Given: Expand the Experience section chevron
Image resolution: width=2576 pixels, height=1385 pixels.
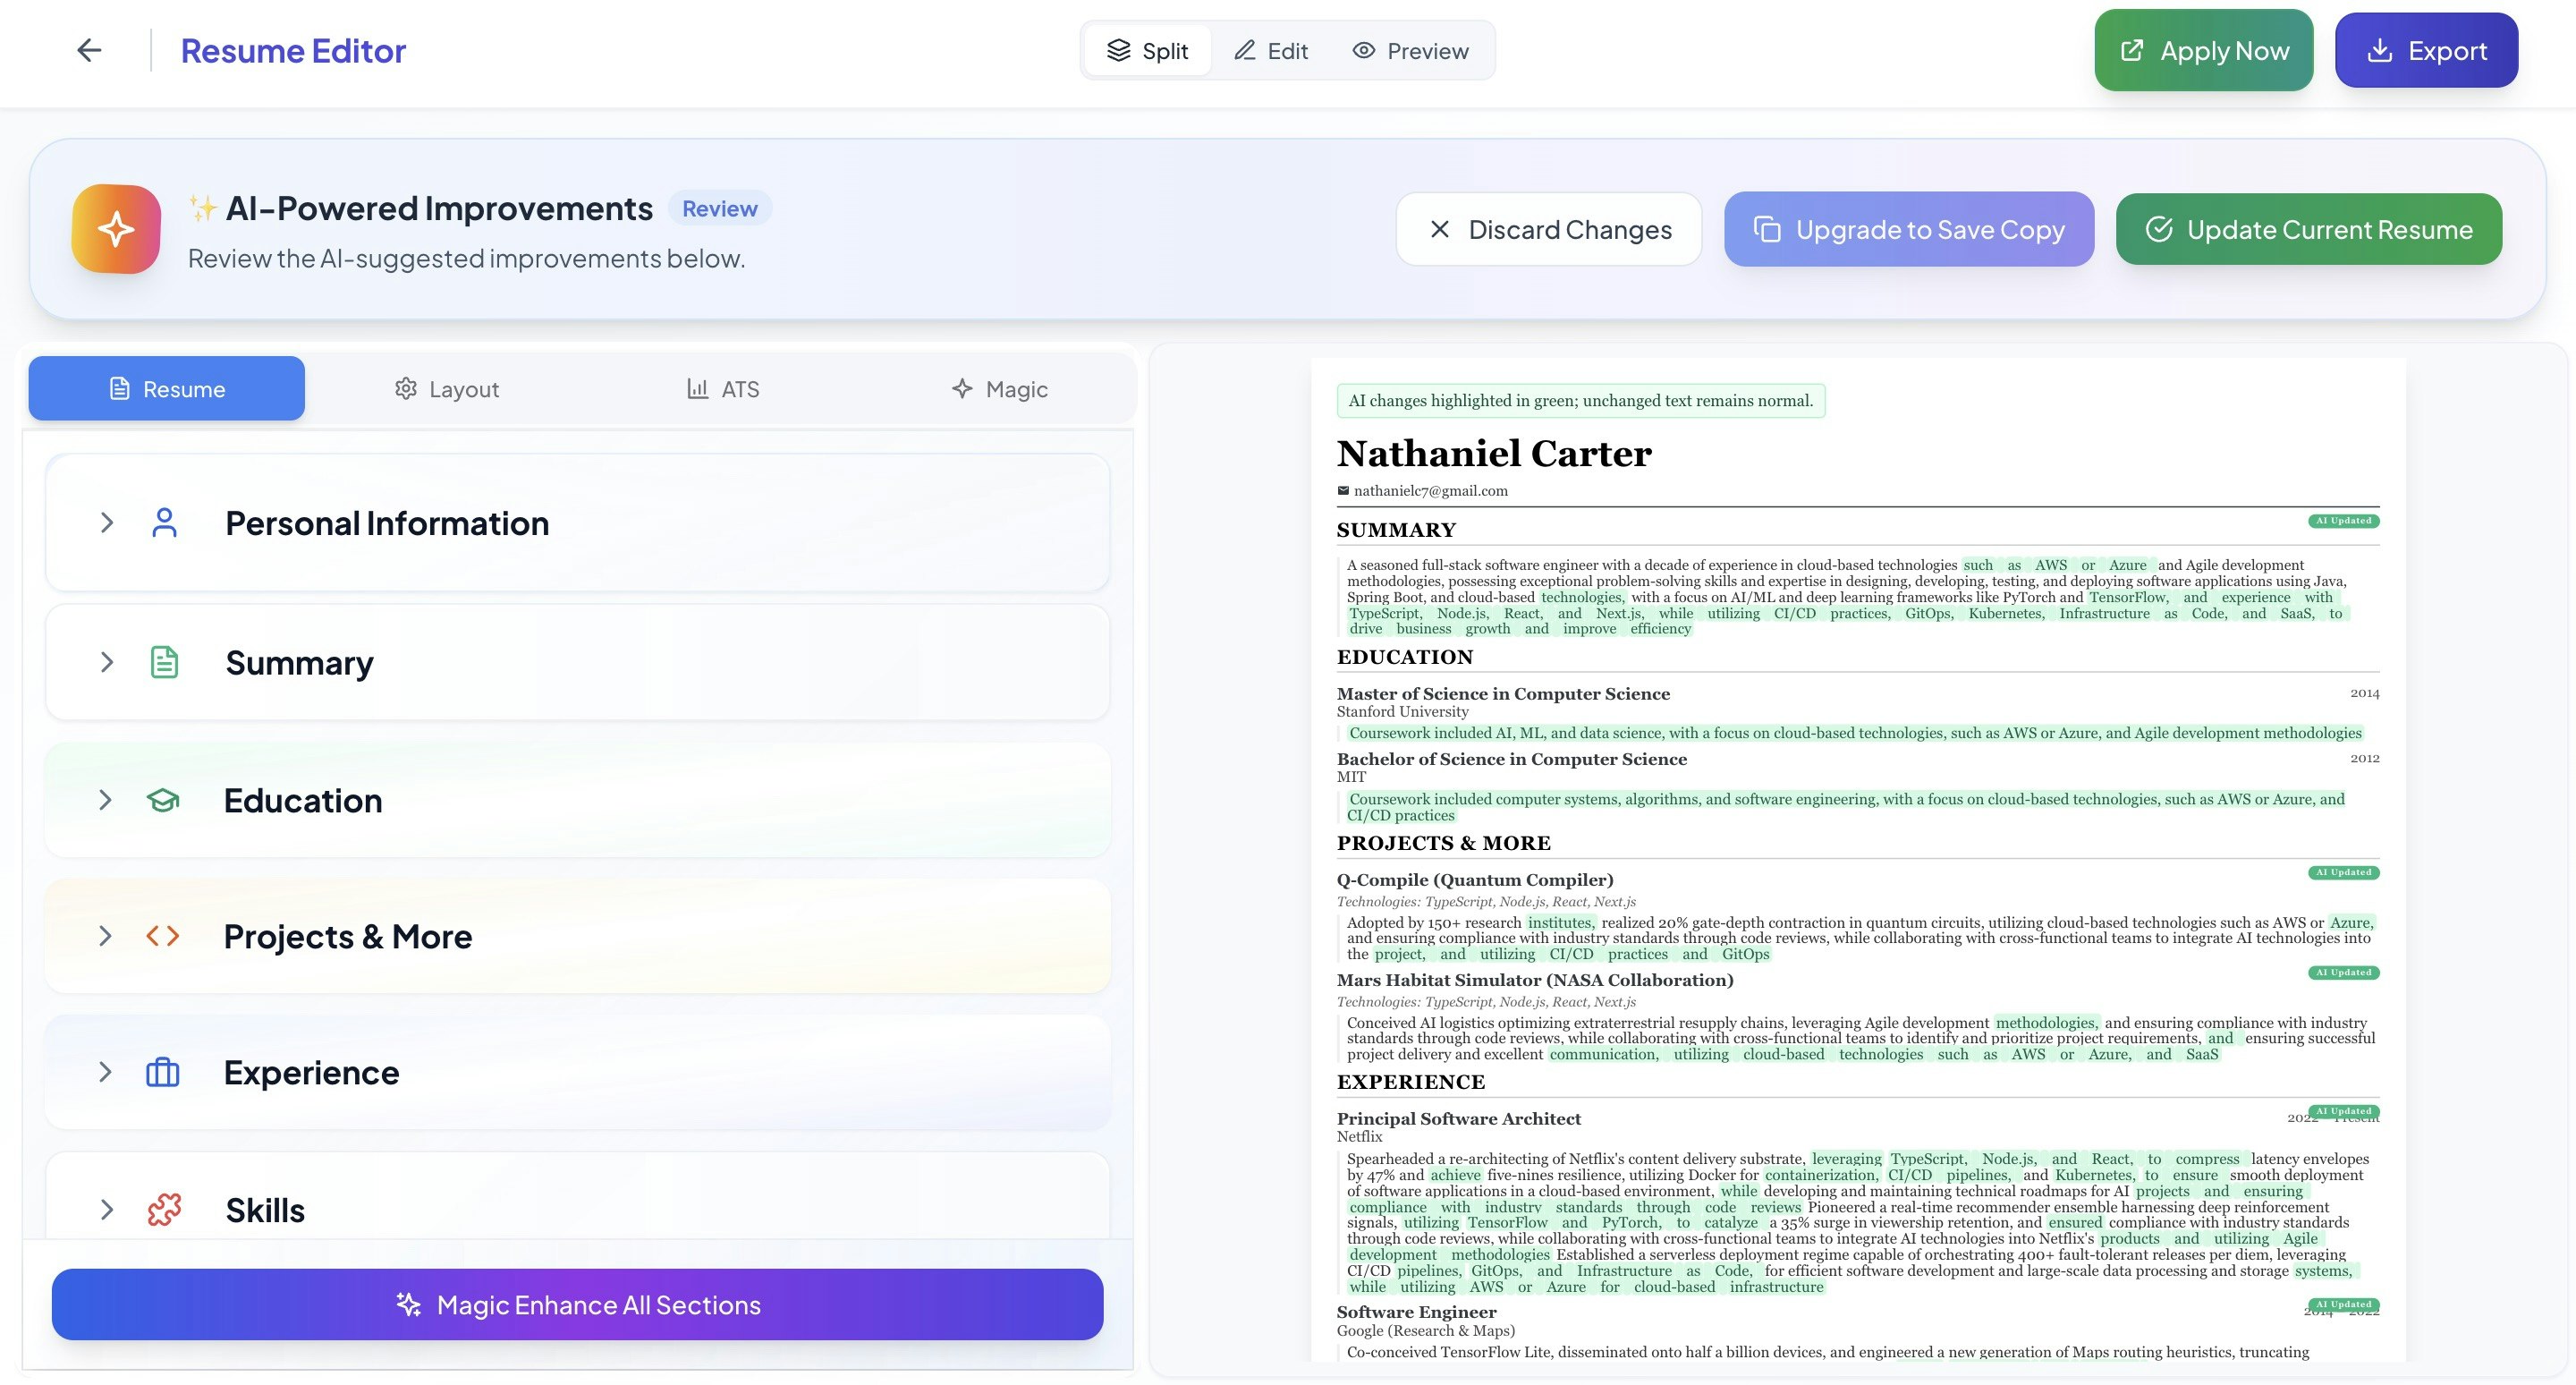Looking at the screenshot, I should point(105,1072).
